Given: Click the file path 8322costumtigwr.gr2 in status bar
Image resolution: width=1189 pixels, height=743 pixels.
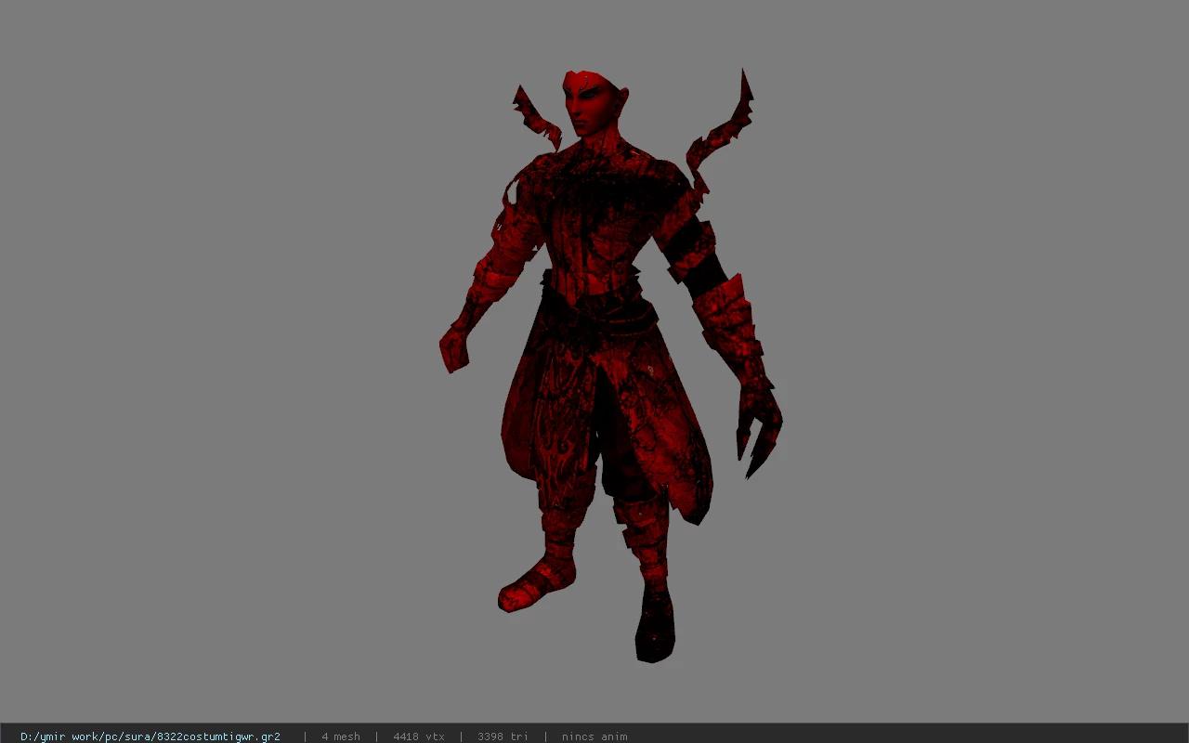Looking at the screenshot, I should [x=150, y=736].
